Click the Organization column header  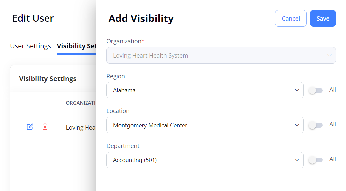click(x=81, y=103)
